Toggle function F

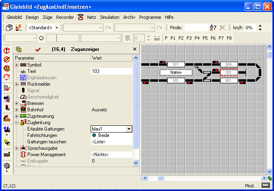click(166, 38)
